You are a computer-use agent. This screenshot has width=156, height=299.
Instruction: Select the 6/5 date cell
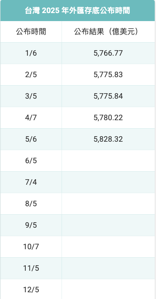click(31, 161)
